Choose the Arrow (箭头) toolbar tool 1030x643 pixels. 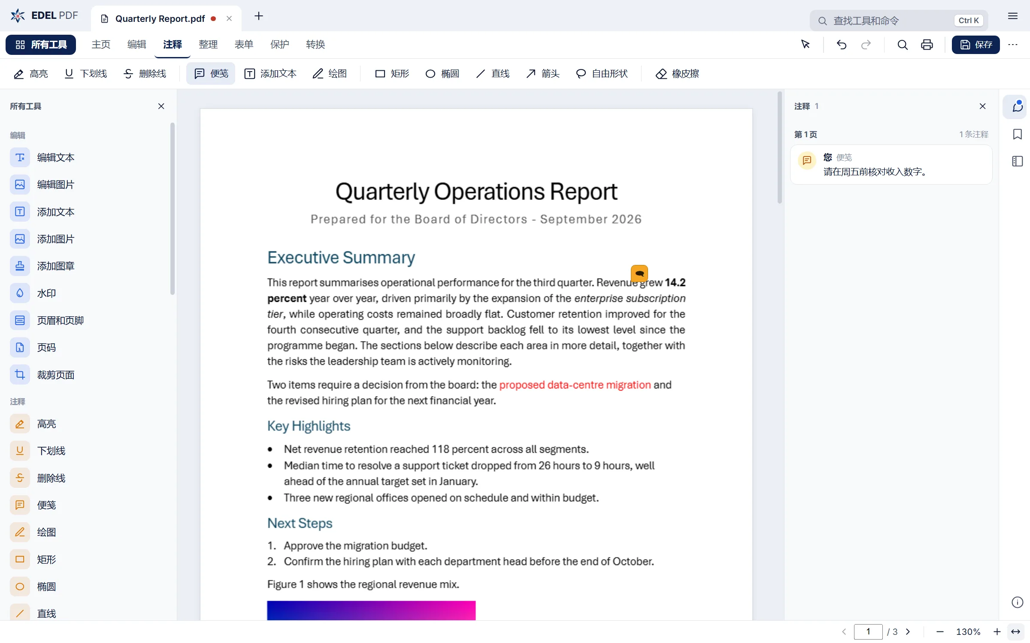pos(542,74)
